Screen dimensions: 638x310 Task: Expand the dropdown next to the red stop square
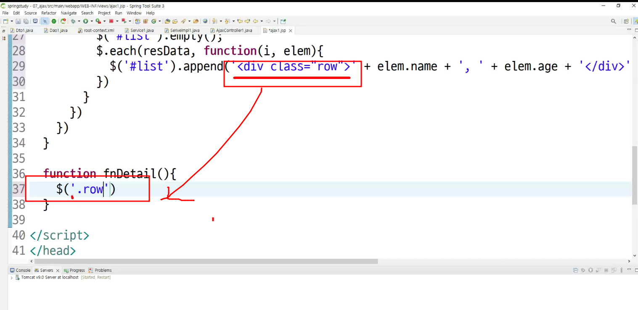[x=117, y=21]
